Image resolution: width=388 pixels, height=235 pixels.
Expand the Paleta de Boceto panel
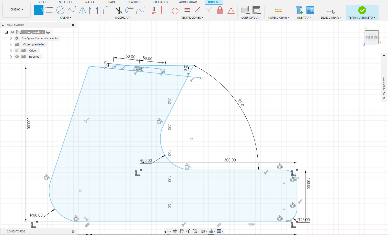coord(384,55)
